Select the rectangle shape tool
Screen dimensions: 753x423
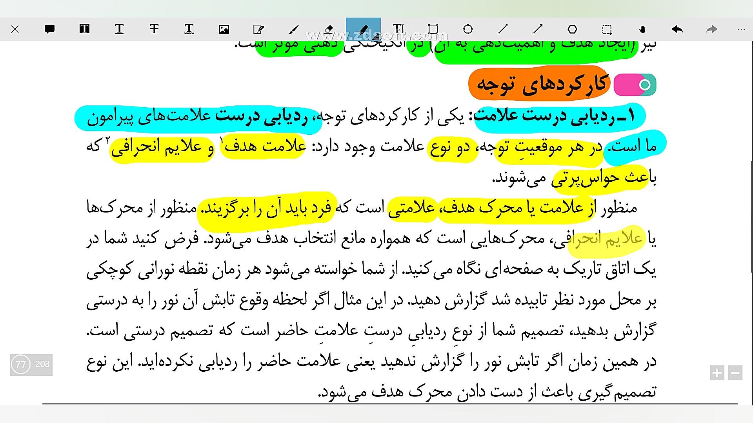tap(433, 29)
